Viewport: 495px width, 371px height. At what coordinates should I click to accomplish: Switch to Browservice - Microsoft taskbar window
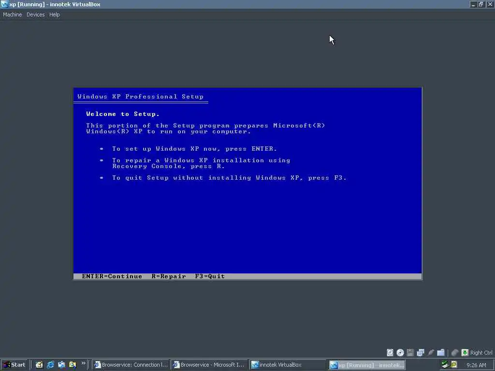(209, 365)
